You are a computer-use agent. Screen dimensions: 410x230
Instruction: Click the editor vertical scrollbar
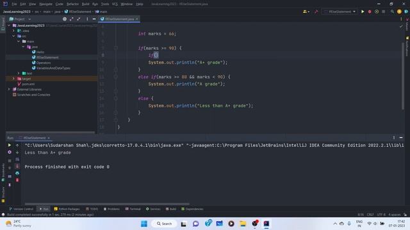(403, 75)
